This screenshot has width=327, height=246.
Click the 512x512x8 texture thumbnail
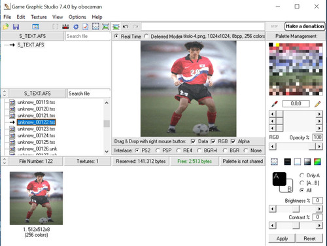coord(36,198)
